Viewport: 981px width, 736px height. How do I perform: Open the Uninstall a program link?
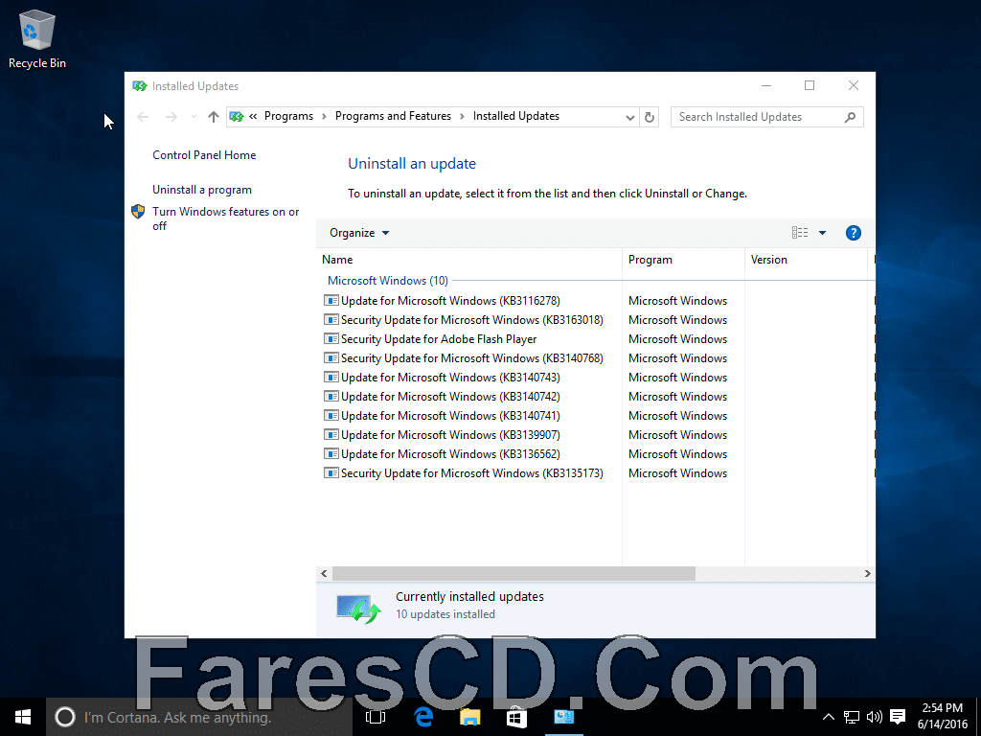click(202, 190)
